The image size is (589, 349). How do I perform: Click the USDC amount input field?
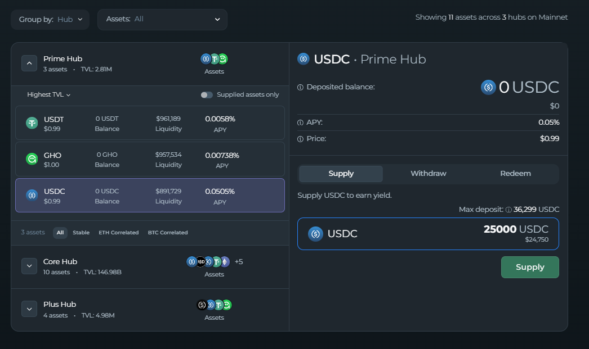(x=428, y=234)
